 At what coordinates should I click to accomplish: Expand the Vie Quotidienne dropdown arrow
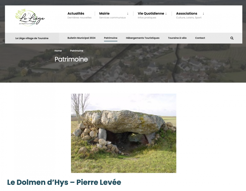[166, 14]
